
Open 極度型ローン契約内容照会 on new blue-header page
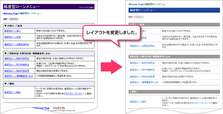coord(142,63)
